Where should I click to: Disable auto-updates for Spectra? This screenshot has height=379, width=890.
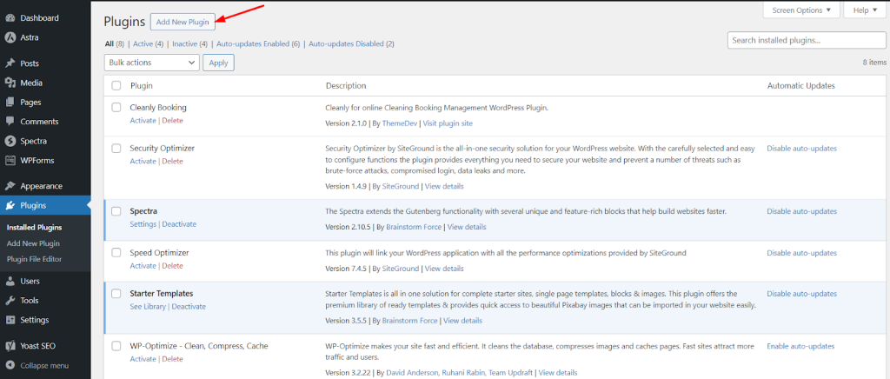click(801, 211)
